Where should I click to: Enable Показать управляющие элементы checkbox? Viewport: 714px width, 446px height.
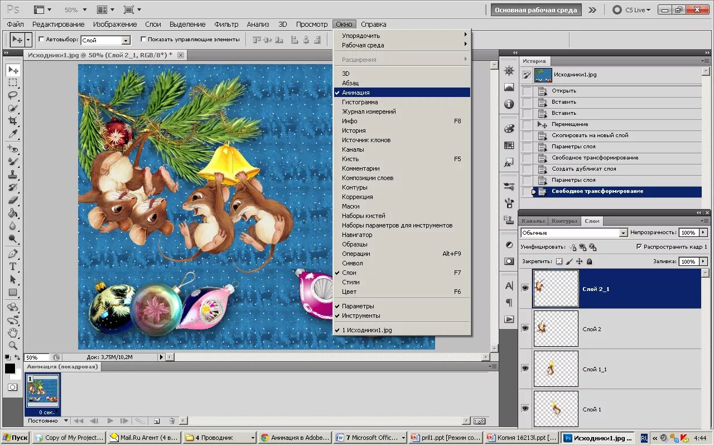tap(143, 40)
